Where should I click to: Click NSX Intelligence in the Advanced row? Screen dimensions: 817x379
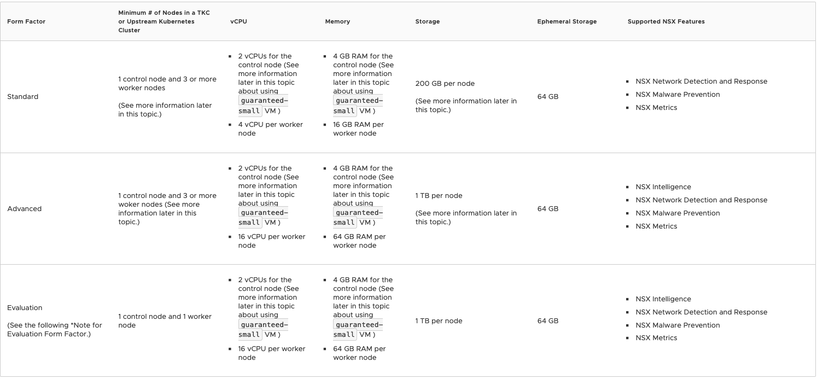tap(663, 187)
